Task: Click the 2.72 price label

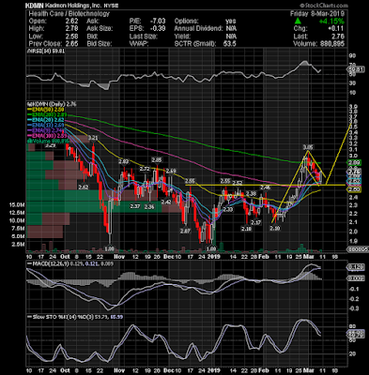Action: [145, 169]
